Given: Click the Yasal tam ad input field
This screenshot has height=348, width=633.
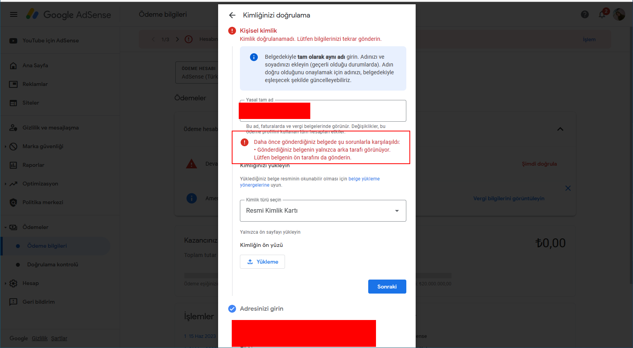Looking at the screenshot, I should [x=323, y=111].
